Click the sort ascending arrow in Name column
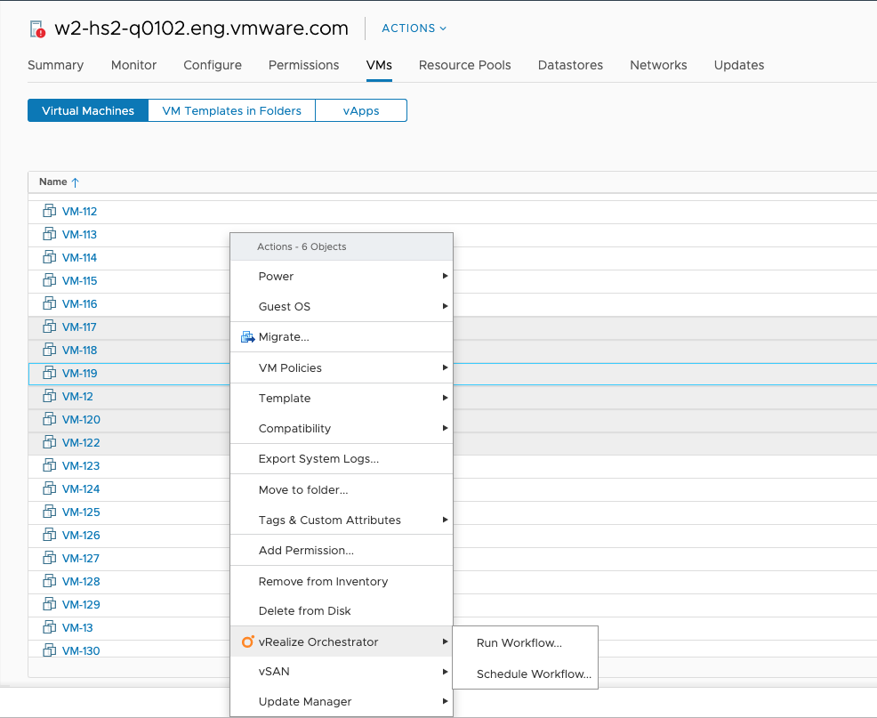Viewport: 877px width, 718px height. pos(76,182)
